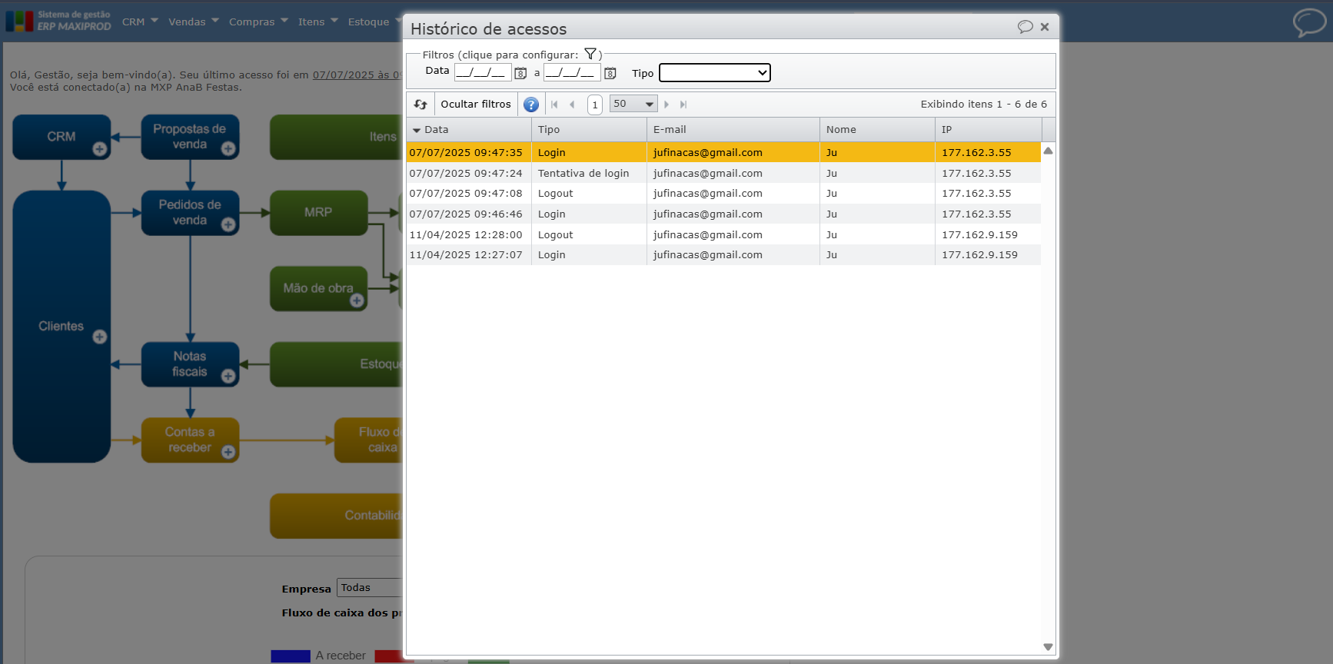
Task: Click the plus icon on Clientes block
Action: point(100,337)
